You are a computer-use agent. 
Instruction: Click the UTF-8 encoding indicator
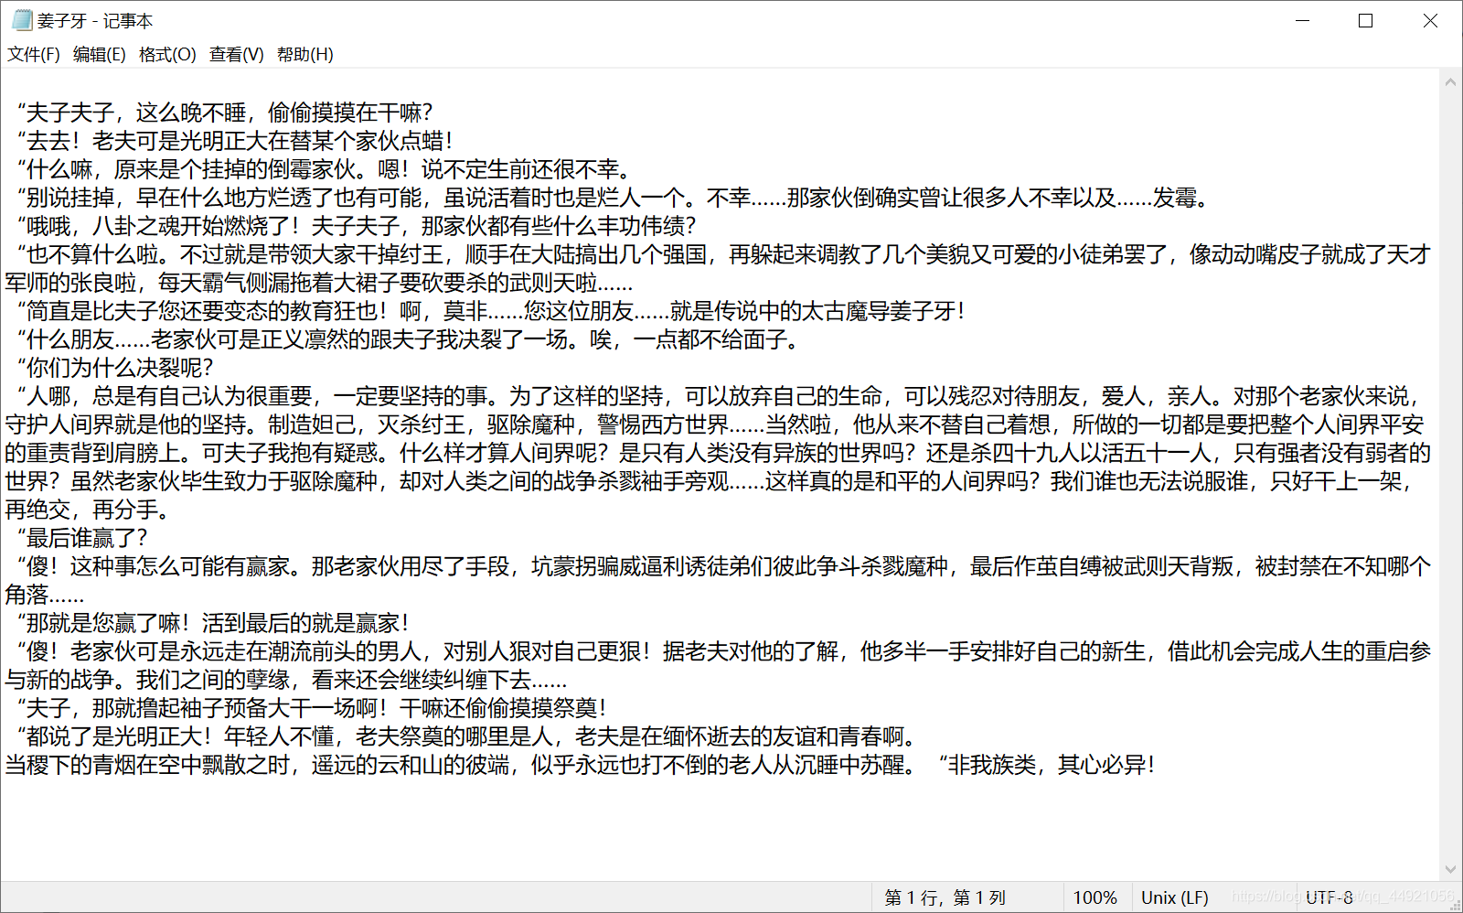point(1329,897)
